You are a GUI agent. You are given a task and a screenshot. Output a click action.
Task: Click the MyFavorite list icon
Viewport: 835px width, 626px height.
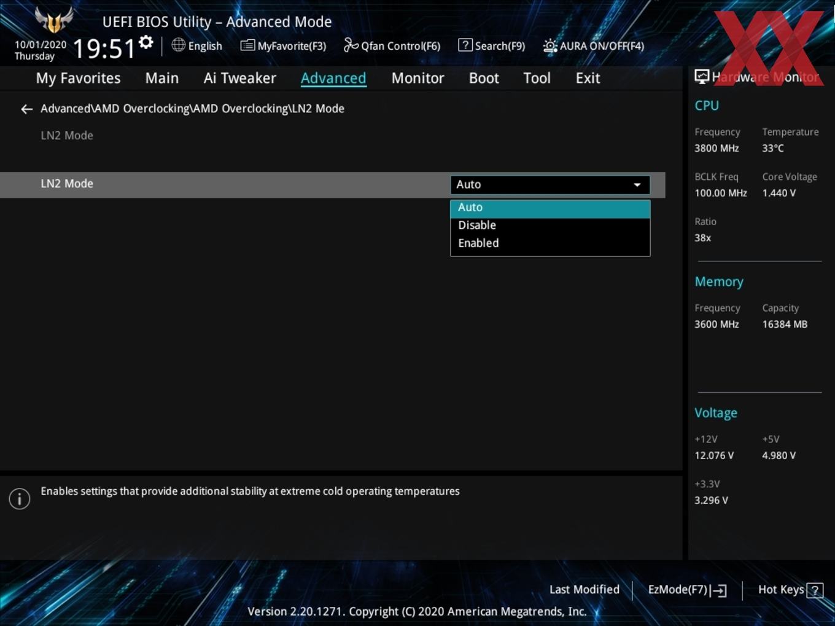247,45
